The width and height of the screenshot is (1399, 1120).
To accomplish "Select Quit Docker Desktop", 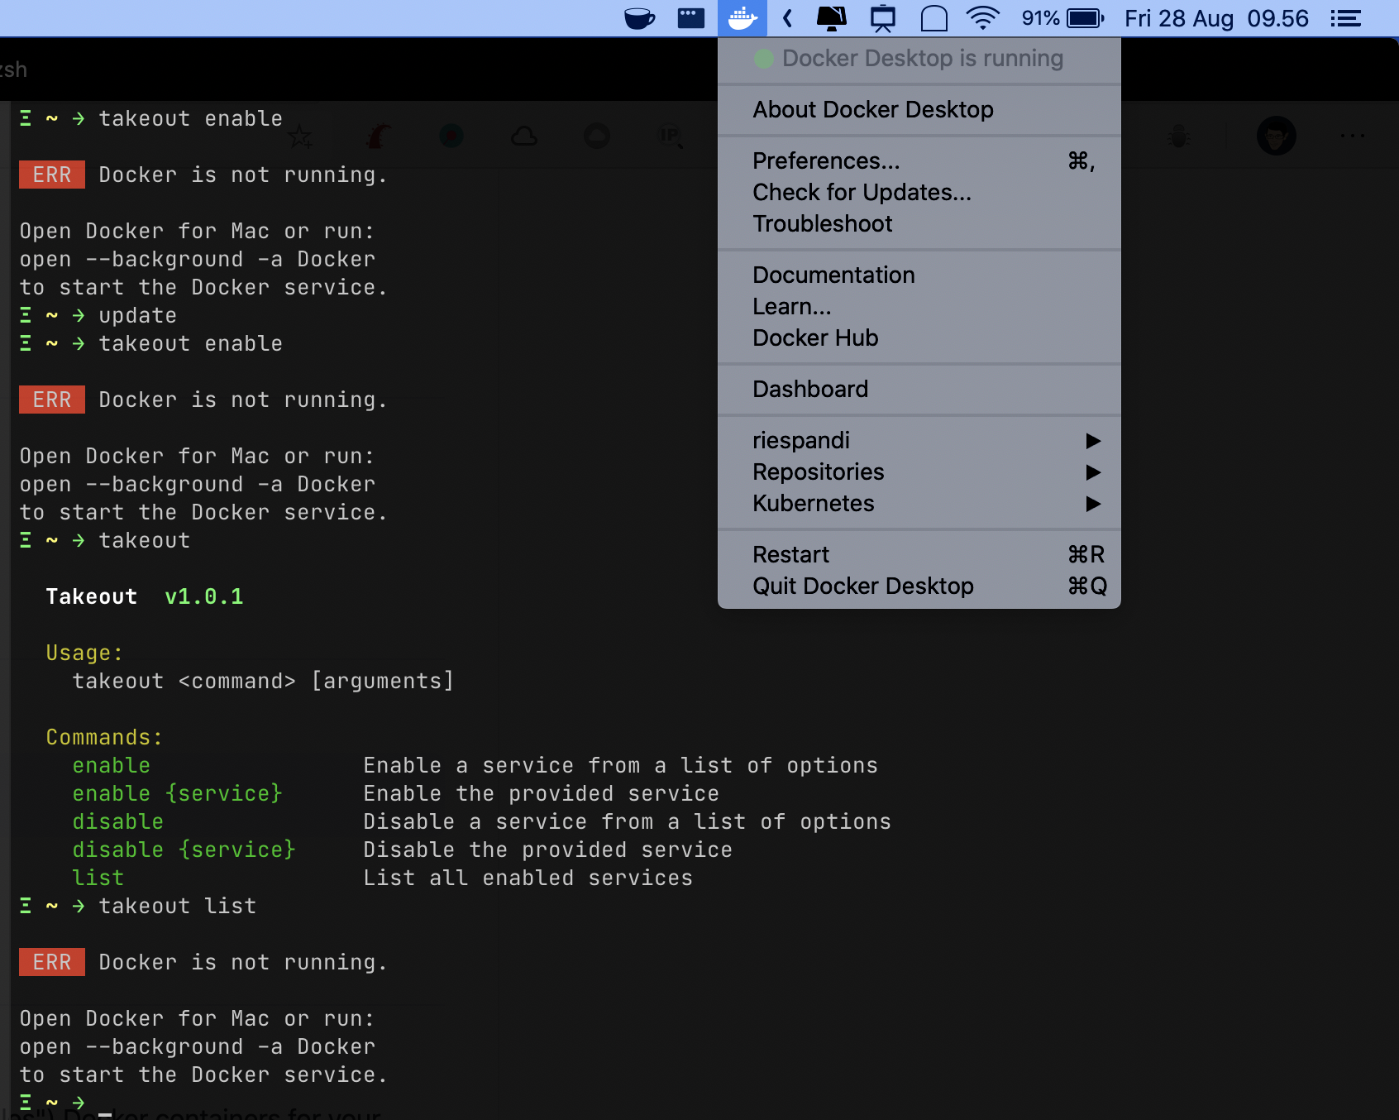I will pyautogui.click(x=919, y=586).
